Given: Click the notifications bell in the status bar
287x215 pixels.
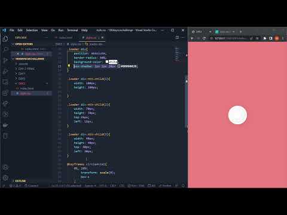Looking at the screenshot, I should [183, 186].
